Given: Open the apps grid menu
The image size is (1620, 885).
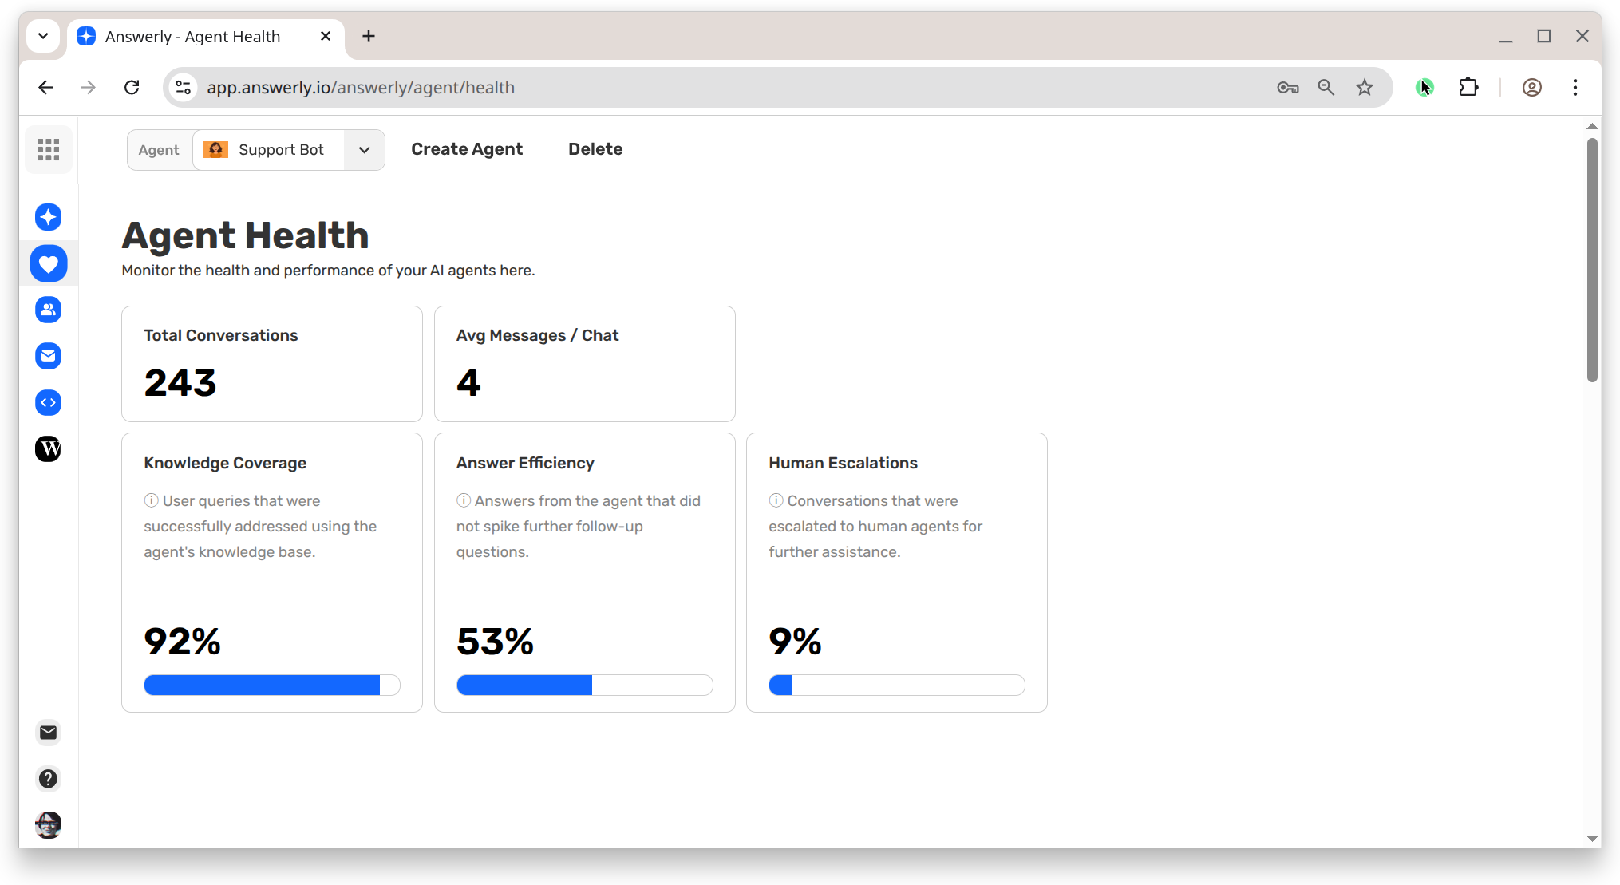Looking at the screenshot, I should [x=48, y=149].
